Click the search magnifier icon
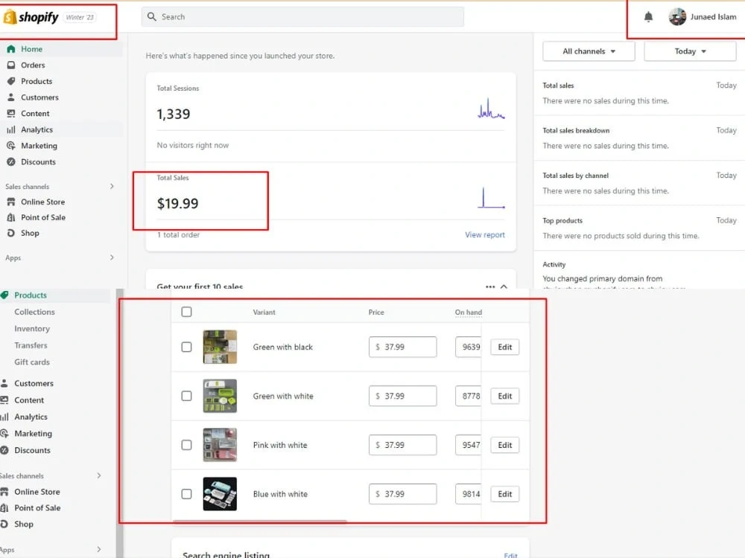The width and height of the screenshot is (745, 558). (x=151, y=16)
